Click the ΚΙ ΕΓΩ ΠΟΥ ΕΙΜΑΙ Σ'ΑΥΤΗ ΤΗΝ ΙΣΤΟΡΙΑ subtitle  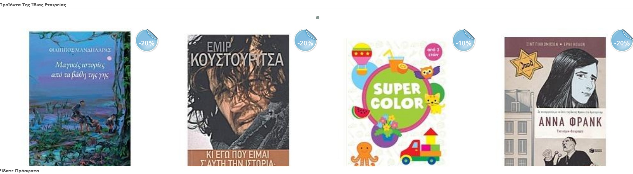click(238, 159)
